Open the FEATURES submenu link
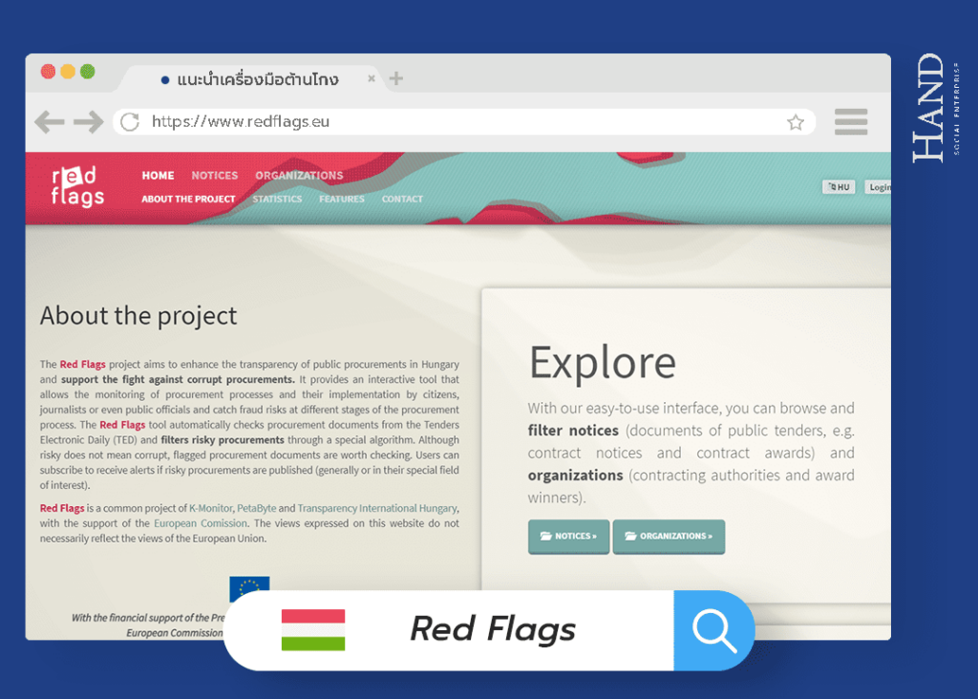Viewport: 978px width, 699px height. 342,200
